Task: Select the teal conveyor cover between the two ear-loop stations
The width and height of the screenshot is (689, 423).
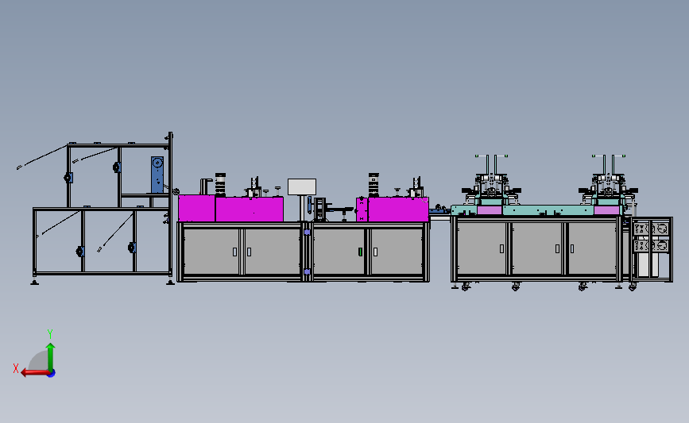Action: tap(548, 210)
